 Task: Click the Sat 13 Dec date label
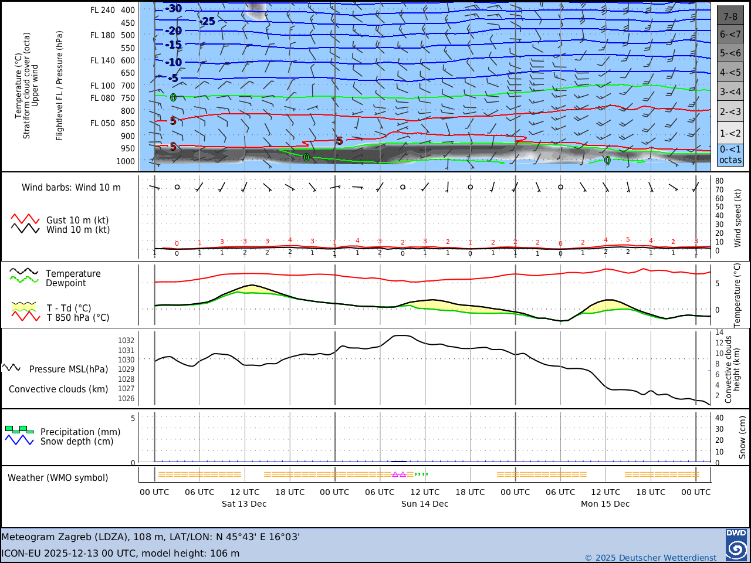[244, 504]
